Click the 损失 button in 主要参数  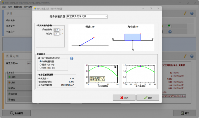point(19,88)
